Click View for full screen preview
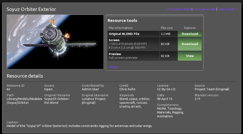243x134 pixels. (190, 56)
